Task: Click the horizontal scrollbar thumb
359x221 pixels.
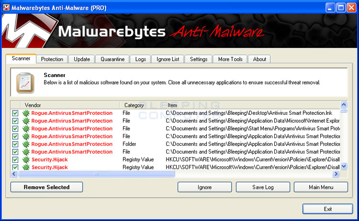Action: coord(97,174)
